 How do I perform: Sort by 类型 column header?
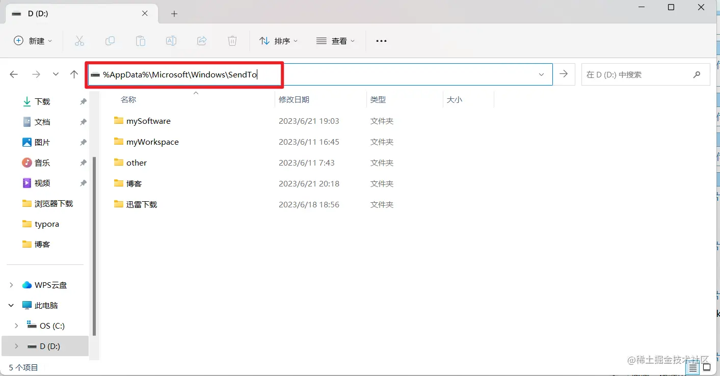(378, 100)
